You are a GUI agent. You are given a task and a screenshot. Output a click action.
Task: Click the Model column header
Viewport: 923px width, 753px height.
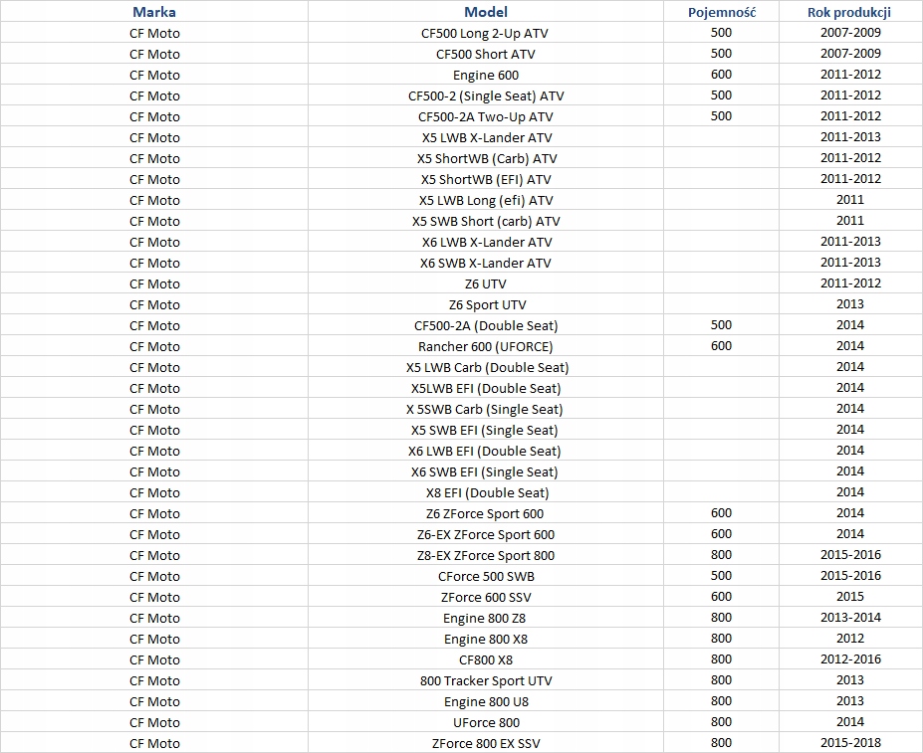[485, 12]
